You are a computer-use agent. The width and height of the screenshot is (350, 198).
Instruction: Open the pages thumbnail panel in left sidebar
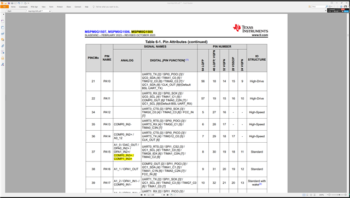pos(3,27)
